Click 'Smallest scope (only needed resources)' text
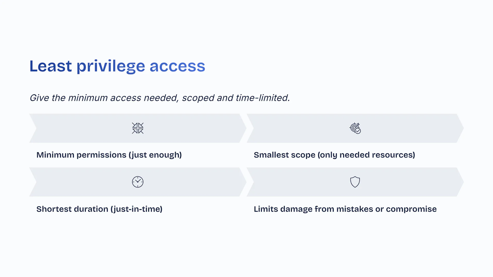Viewport: 493px width, 277px height. click(334, 155)
